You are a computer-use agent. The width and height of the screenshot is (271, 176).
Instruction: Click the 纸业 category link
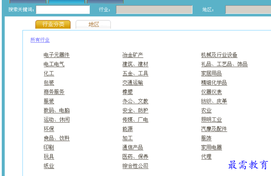point(49,166)
